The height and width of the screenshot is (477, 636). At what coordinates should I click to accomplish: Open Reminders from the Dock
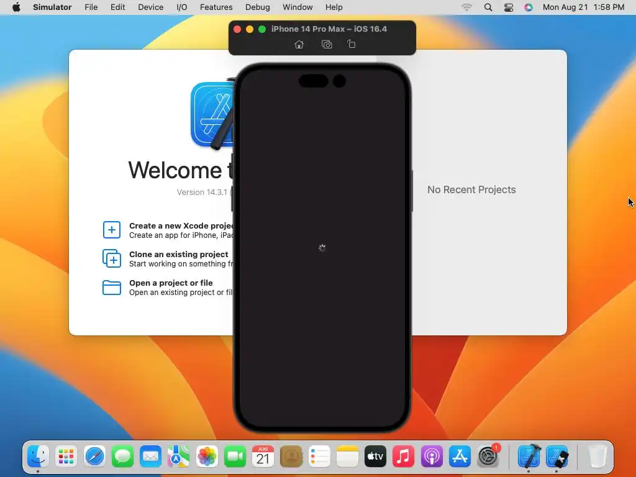pyautogui.click(x=319, y=457)
